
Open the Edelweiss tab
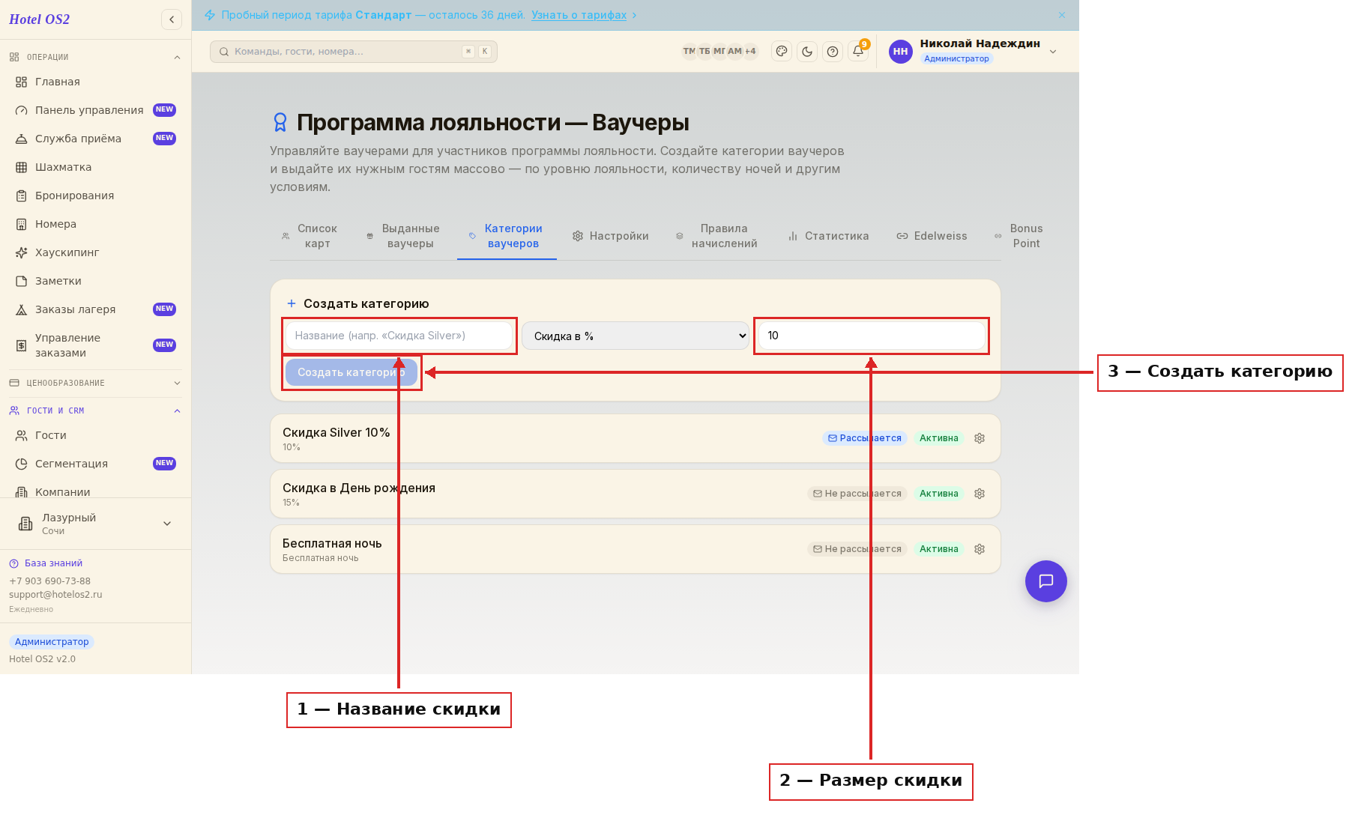click(x=932, y=236)
